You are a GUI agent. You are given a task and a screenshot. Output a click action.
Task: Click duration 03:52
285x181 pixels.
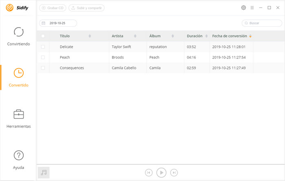click(x=191, y=47)
